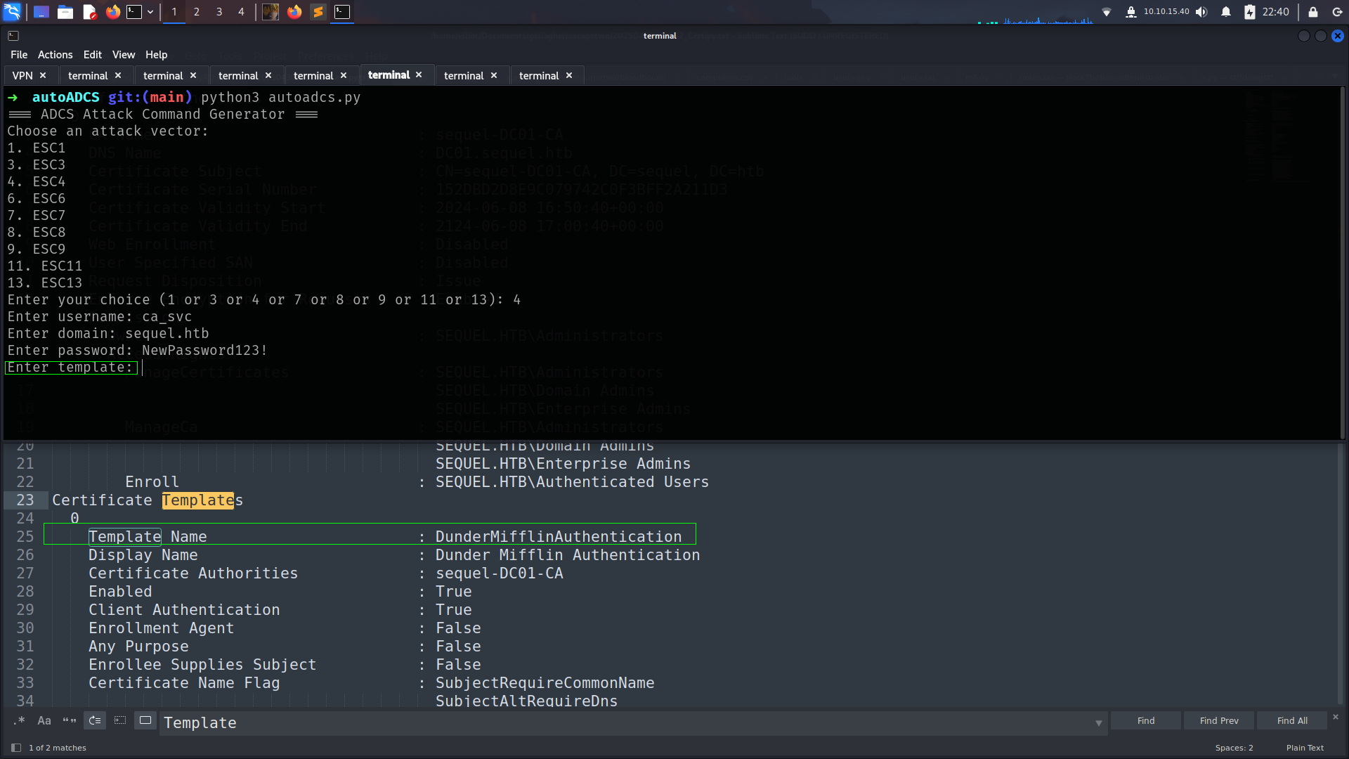Select the anime-avatar window in taskbar
Screen dimensions: 1349x759
coord(271,12)
